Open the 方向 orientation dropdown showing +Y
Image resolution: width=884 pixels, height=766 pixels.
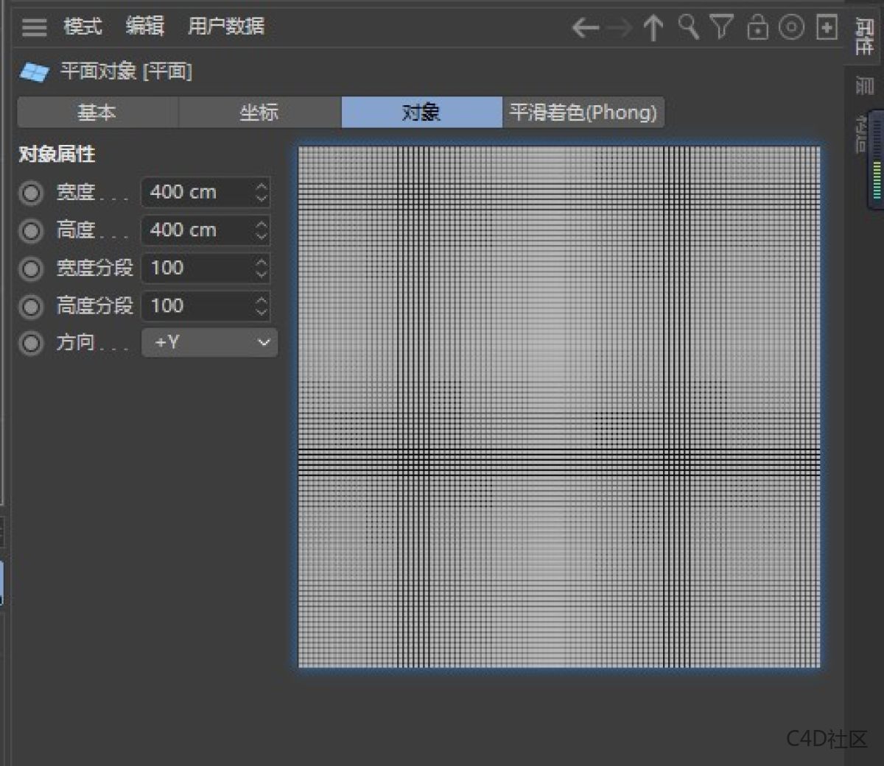(208, 342)
